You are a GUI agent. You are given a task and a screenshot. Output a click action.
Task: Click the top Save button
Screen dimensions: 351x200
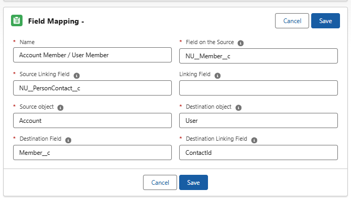tap(325, 21)
